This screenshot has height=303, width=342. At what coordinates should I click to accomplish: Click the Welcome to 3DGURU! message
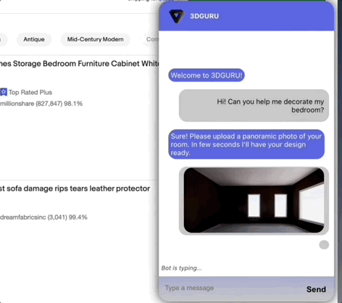pos(207,75)
